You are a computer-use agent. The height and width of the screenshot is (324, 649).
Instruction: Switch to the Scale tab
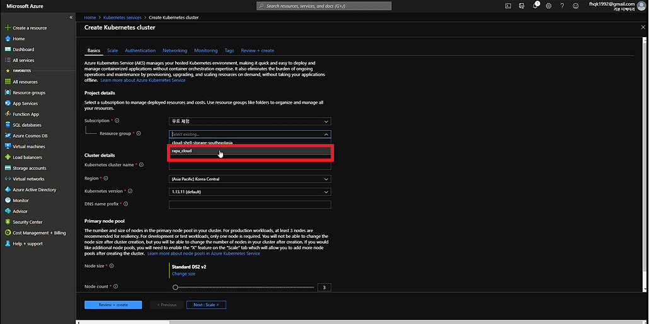pyautogui.click(x=112, y=50)
